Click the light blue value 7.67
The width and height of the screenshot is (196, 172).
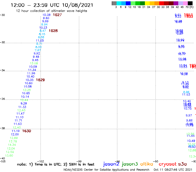point(38,50)
